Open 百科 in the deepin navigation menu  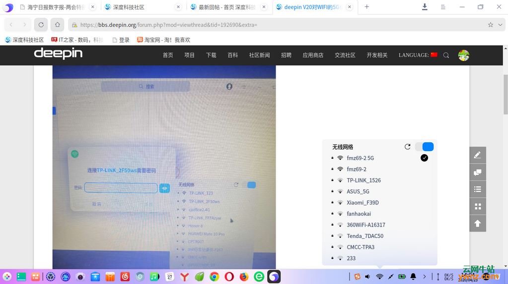232,56
